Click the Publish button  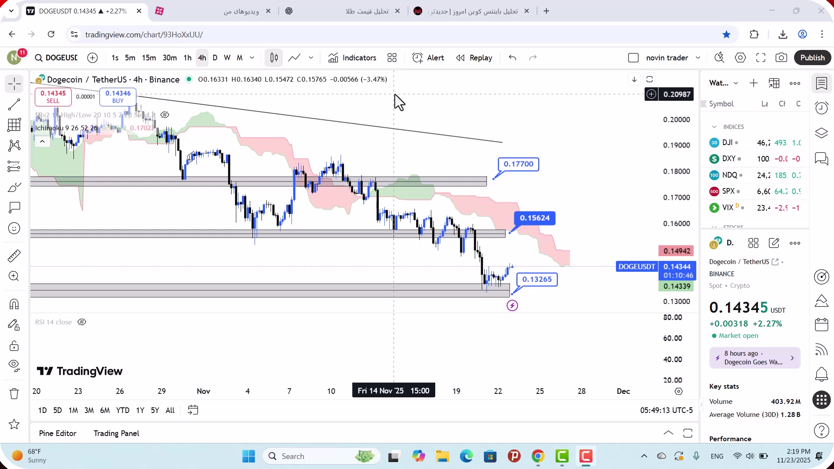tap(812, 58)
